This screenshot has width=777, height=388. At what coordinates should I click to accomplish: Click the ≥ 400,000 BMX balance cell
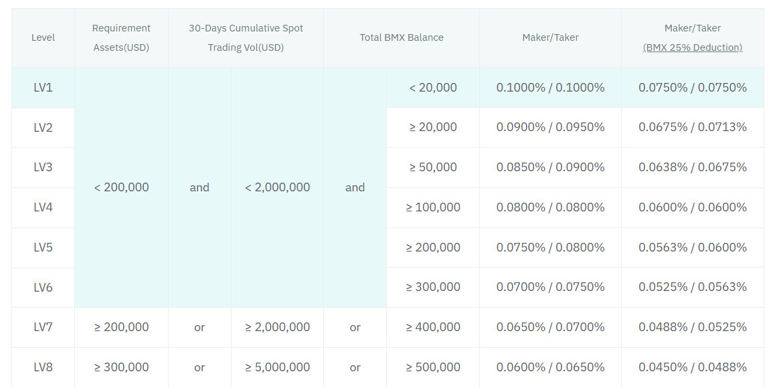click(432, 328)
